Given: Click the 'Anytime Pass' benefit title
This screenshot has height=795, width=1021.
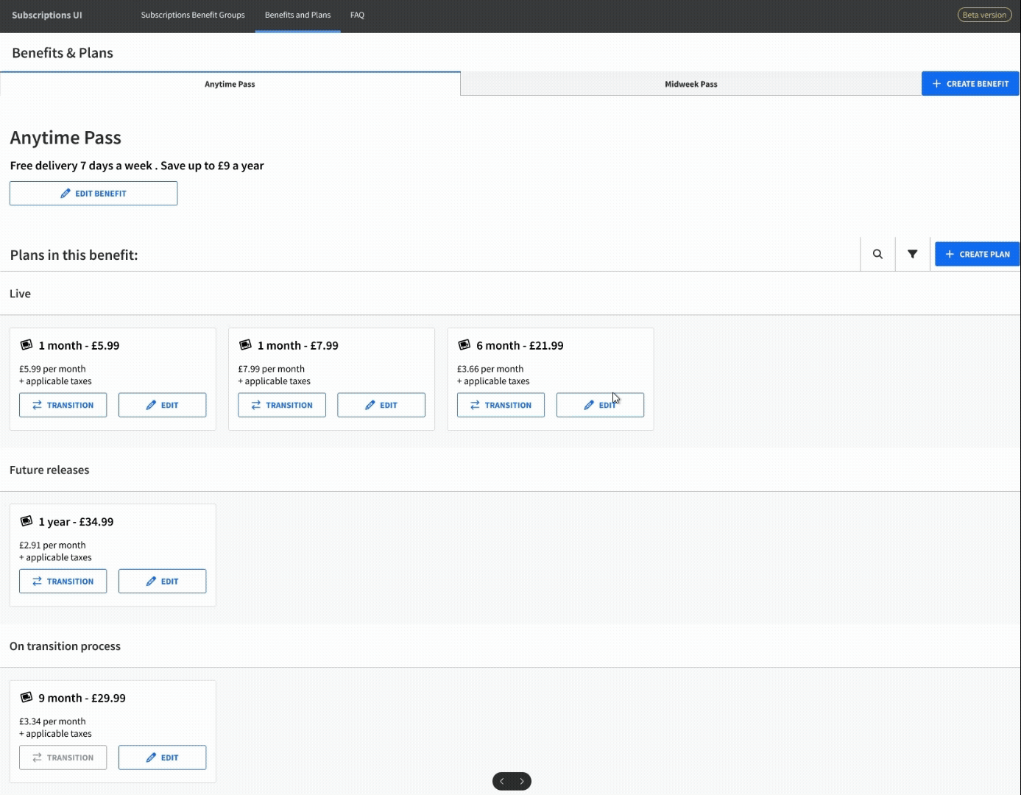Looking at the screenshot, I should tap(66, 138).
